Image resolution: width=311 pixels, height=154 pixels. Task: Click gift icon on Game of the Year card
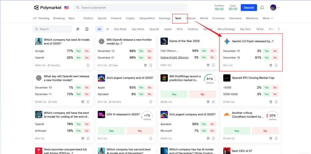[x=208, y=65]
